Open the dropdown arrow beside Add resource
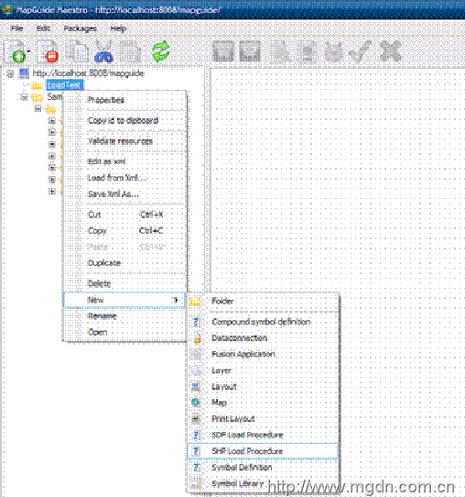The image size is (465, 497). (28, 51)
